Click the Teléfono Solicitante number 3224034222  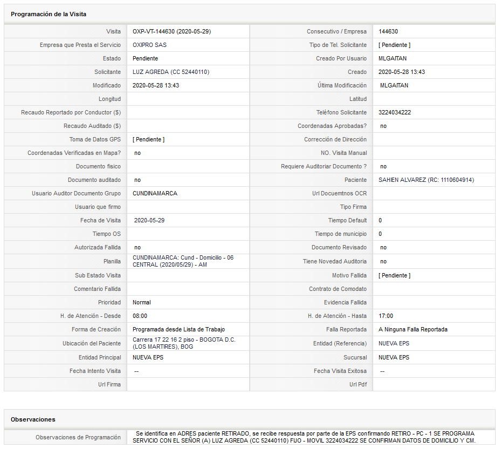pos(395,112)
